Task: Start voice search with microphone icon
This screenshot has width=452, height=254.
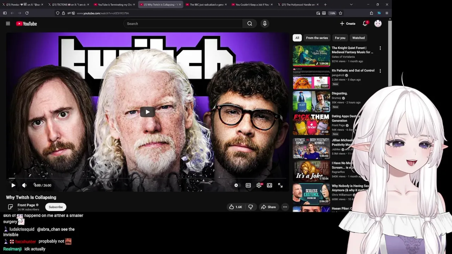Action: (x=265, y=24)
